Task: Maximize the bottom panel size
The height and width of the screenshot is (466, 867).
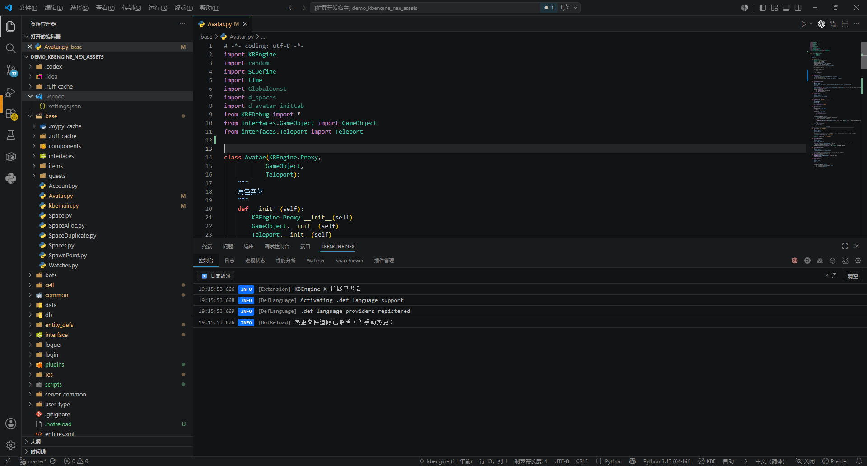Action: (845, 246)
